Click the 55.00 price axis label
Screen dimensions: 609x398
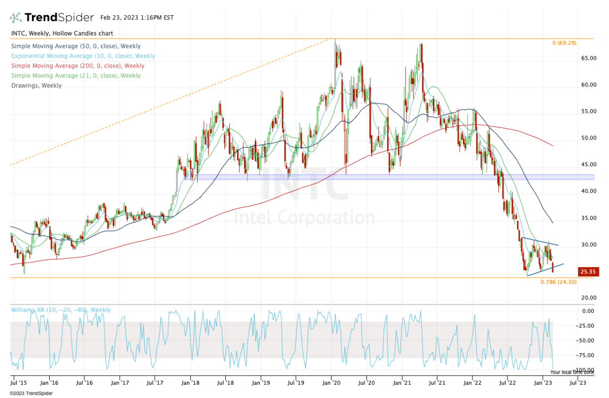(588, 111)
